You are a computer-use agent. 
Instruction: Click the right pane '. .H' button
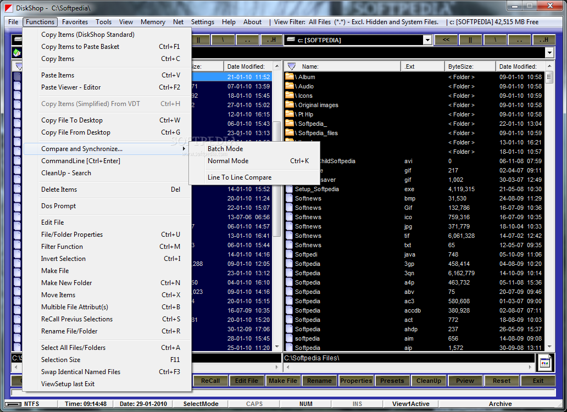tap(544, 40)
